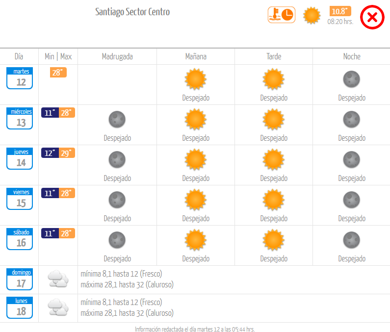The height and width of the screenshot is (332, 390).
Task: Click miércoles Madrugada moon icon
Action: click(x=117, y=119)
